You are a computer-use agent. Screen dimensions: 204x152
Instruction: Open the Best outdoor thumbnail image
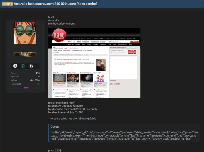73,78
